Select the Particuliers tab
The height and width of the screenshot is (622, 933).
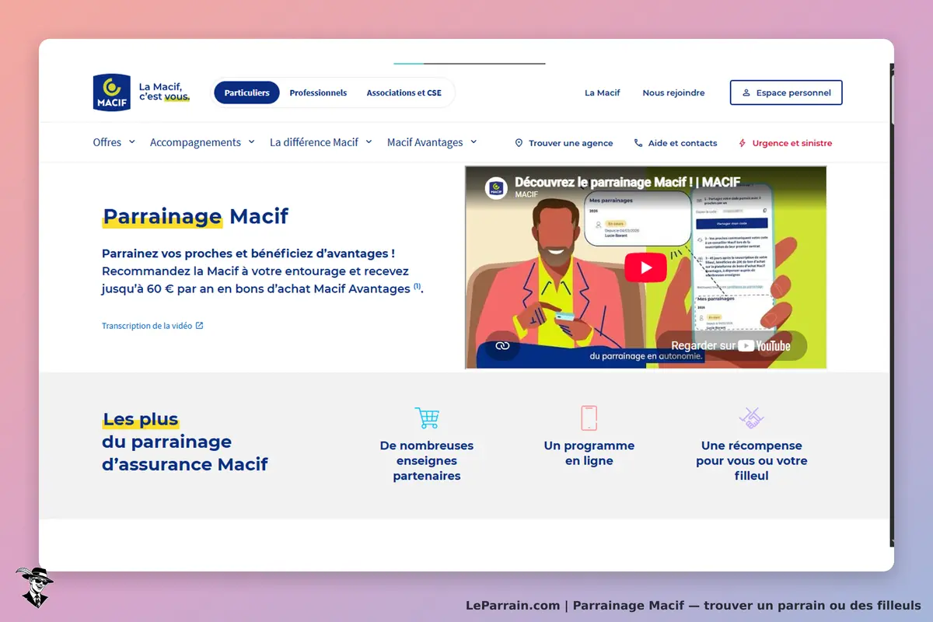tap(246, 93)
